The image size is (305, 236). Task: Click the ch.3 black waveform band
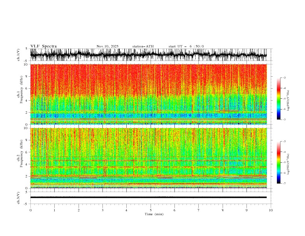(x=148, y=197)
